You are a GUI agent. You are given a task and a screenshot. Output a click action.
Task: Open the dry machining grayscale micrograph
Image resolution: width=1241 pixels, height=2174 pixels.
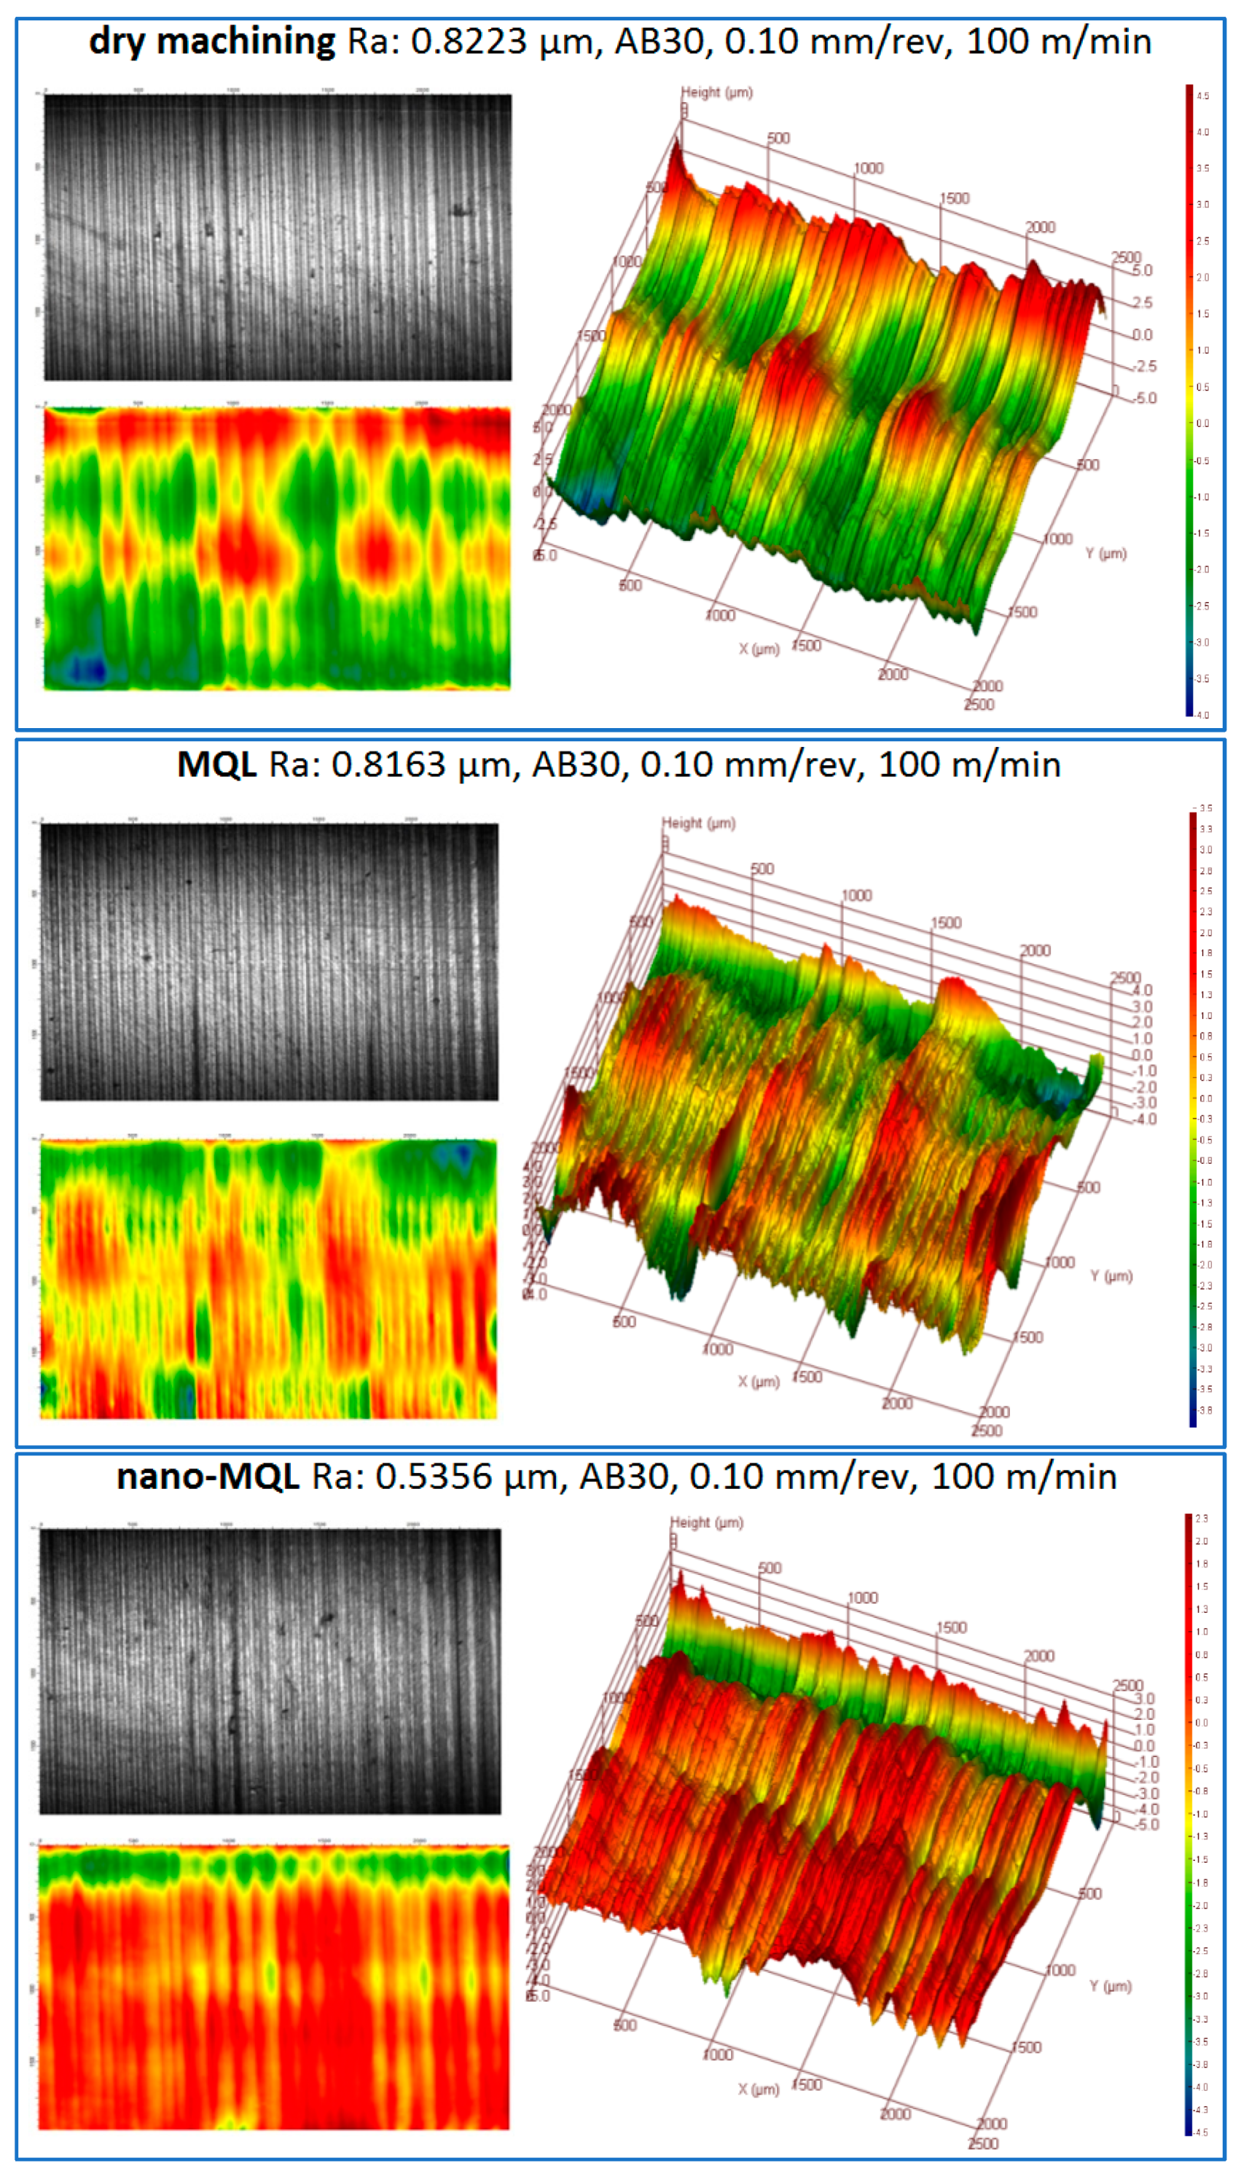(277, 237)
